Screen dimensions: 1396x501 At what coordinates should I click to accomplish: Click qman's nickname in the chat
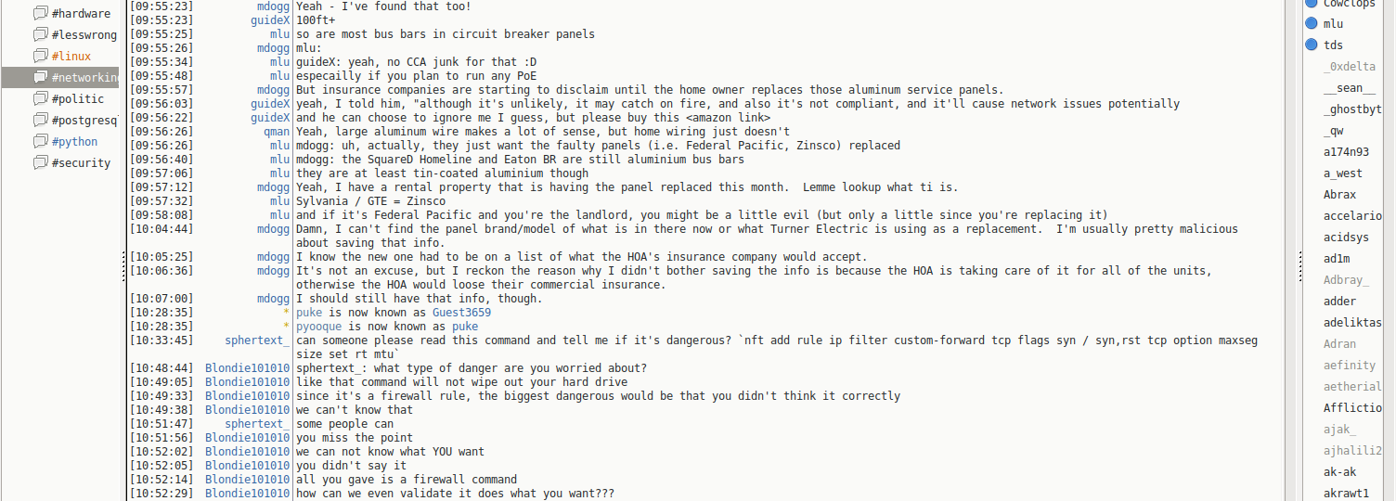coord(276,132)
